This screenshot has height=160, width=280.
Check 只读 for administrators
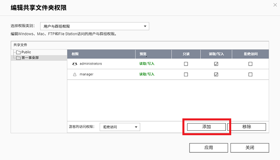[x=186, y=64]
